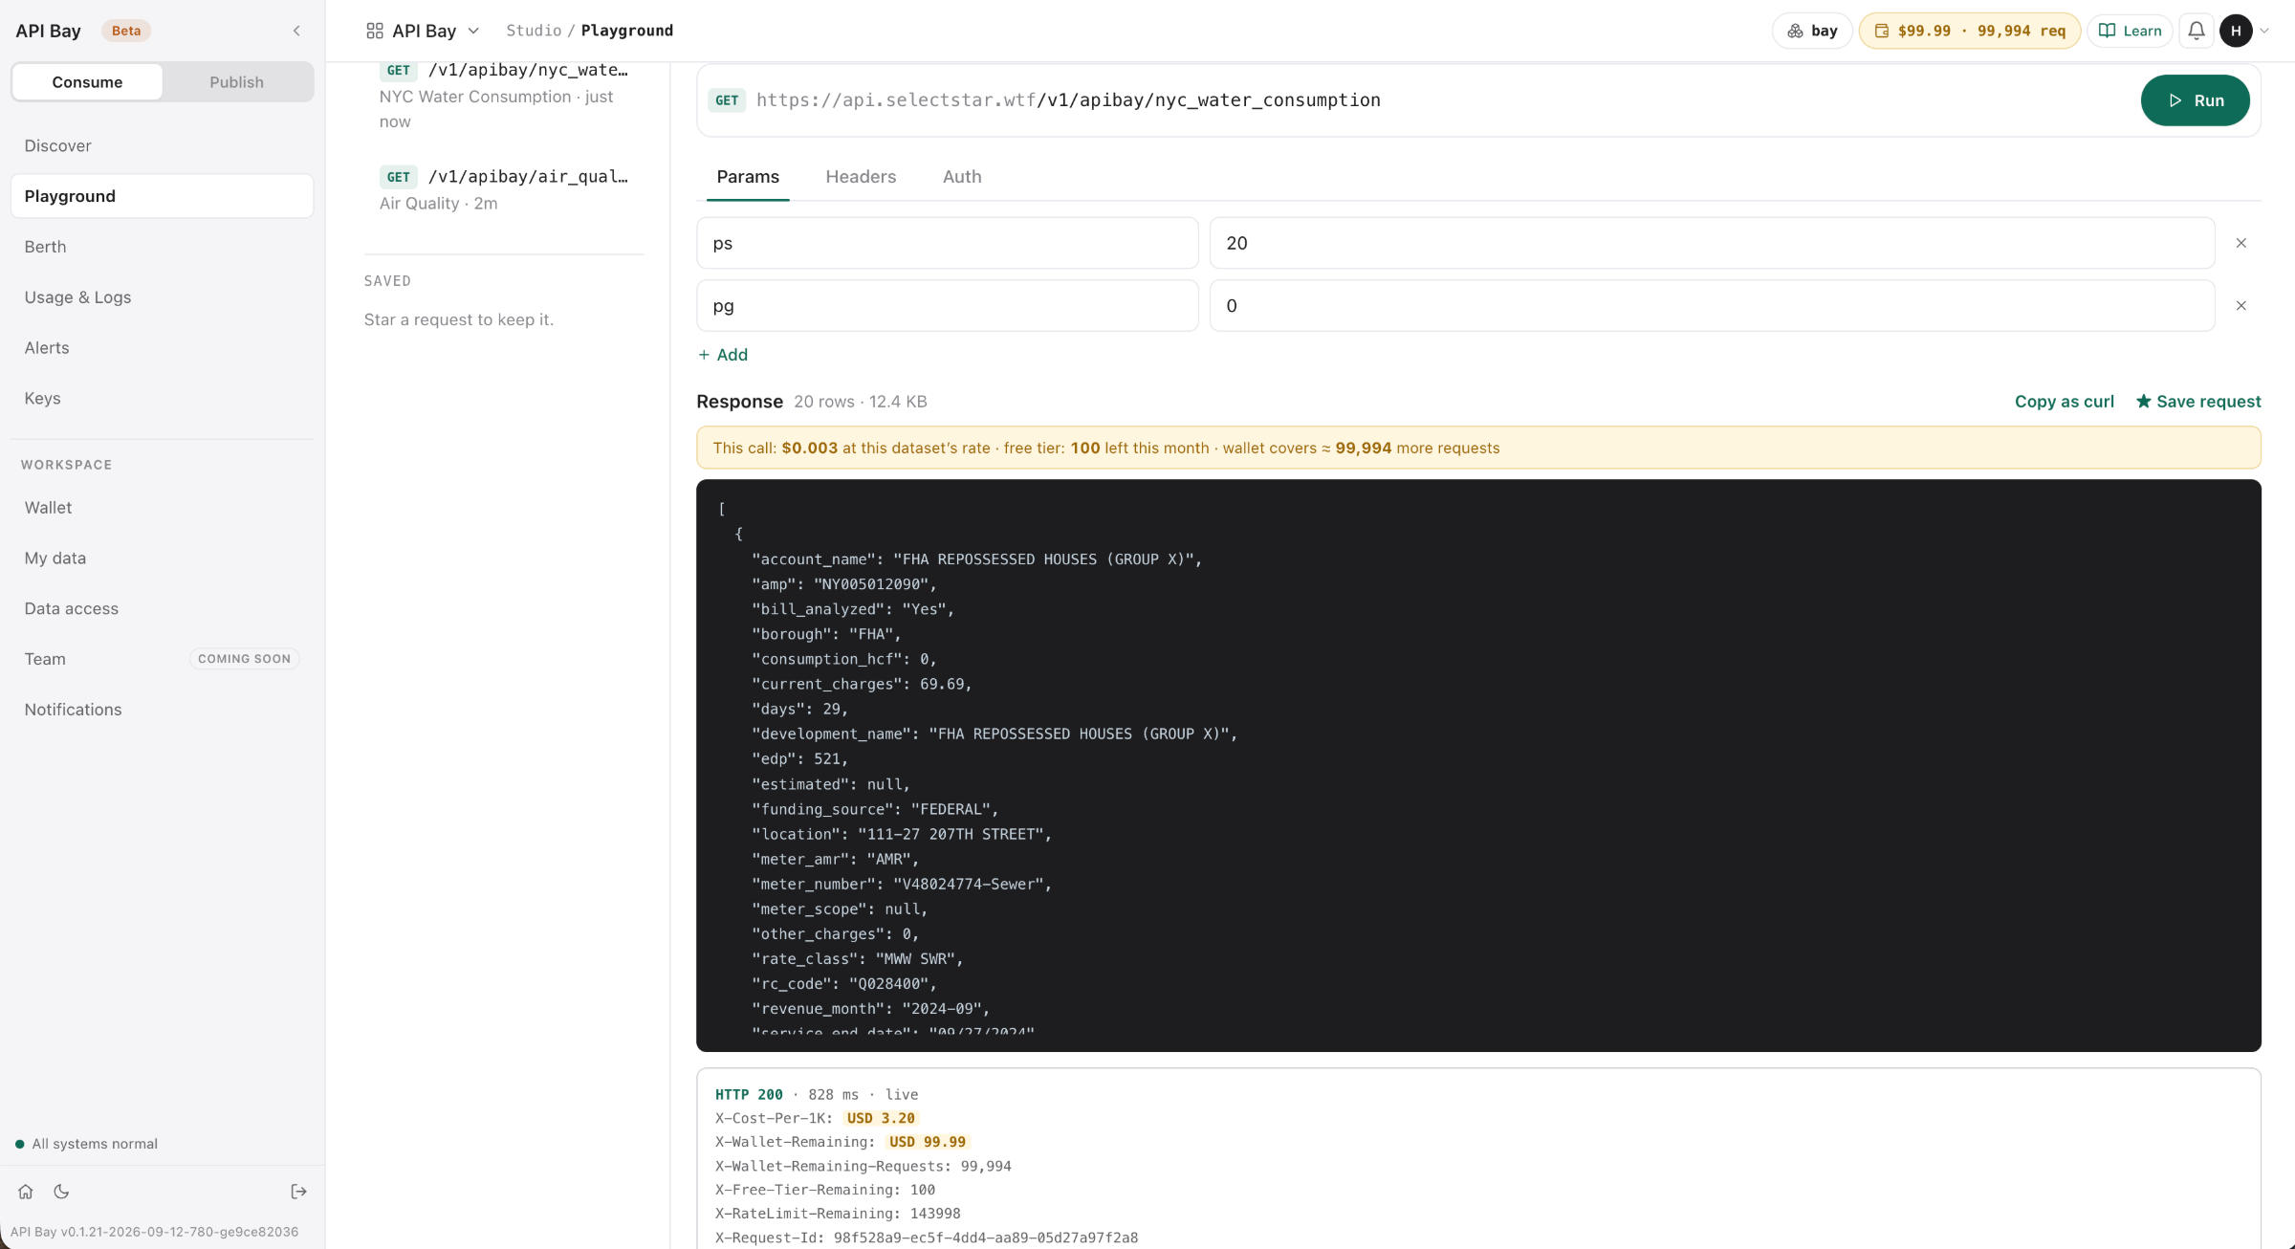Add a new parameter

pyautogui.click(x=723, y=355)
